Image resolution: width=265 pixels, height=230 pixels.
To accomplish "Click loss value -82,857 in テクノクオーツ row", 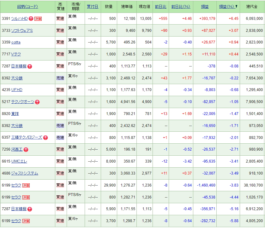I will coord(209,102).
